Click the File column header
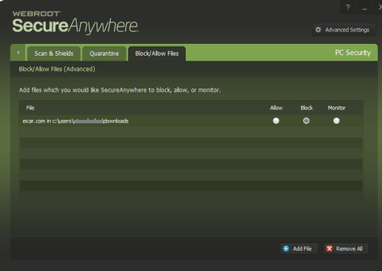Image resolution: width=382 pixels, height=271 pixels. [x=30, y=108]
